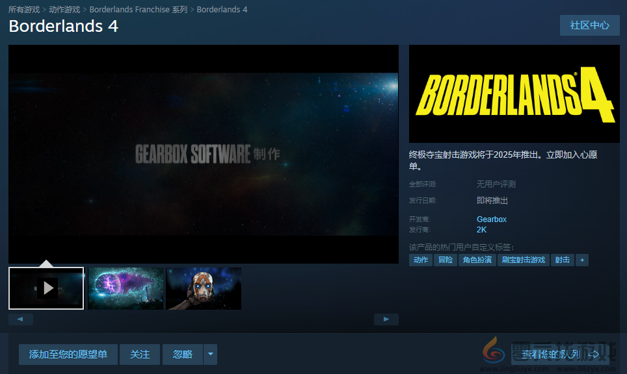Image resolution: width=627 pixels, height=374 pixels.
Task: Open the 社区中心 community hub
Action: pos(589,25)
